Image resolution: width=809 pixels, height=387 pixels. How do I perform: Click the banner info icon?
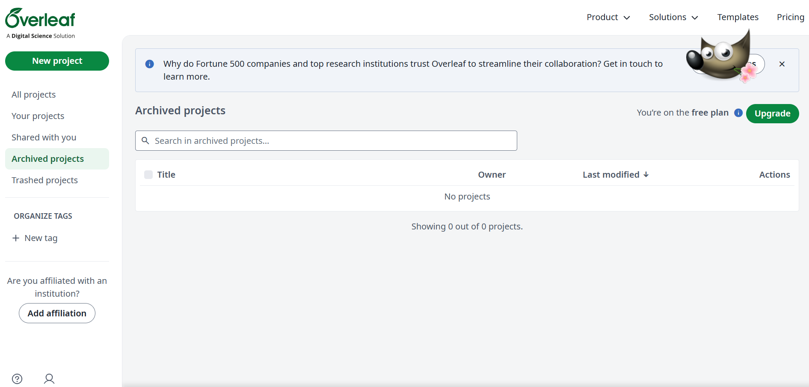click(149, 64)
